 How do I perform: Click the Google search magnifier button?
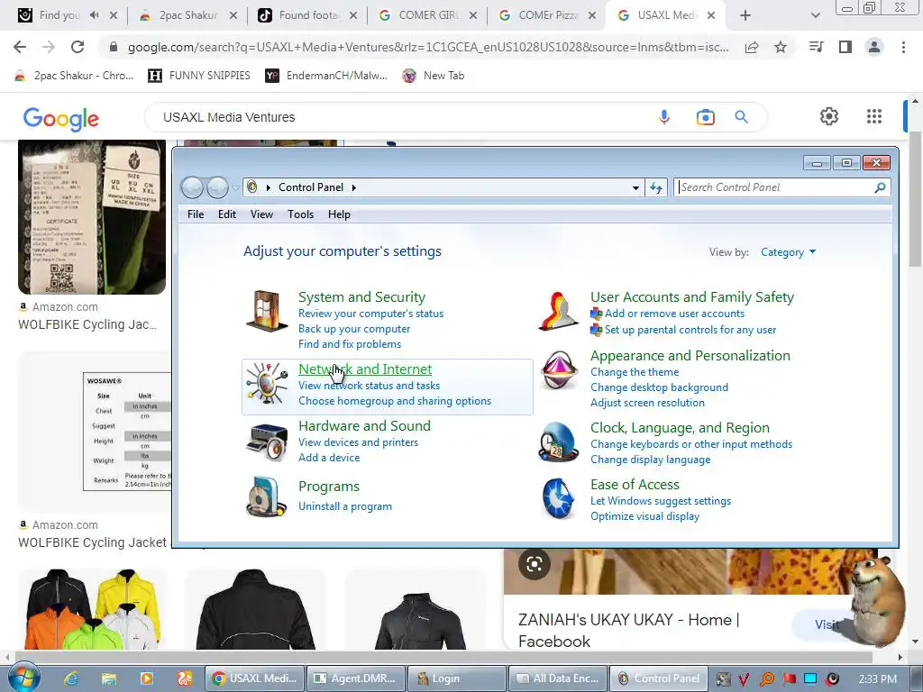[742, 117]
